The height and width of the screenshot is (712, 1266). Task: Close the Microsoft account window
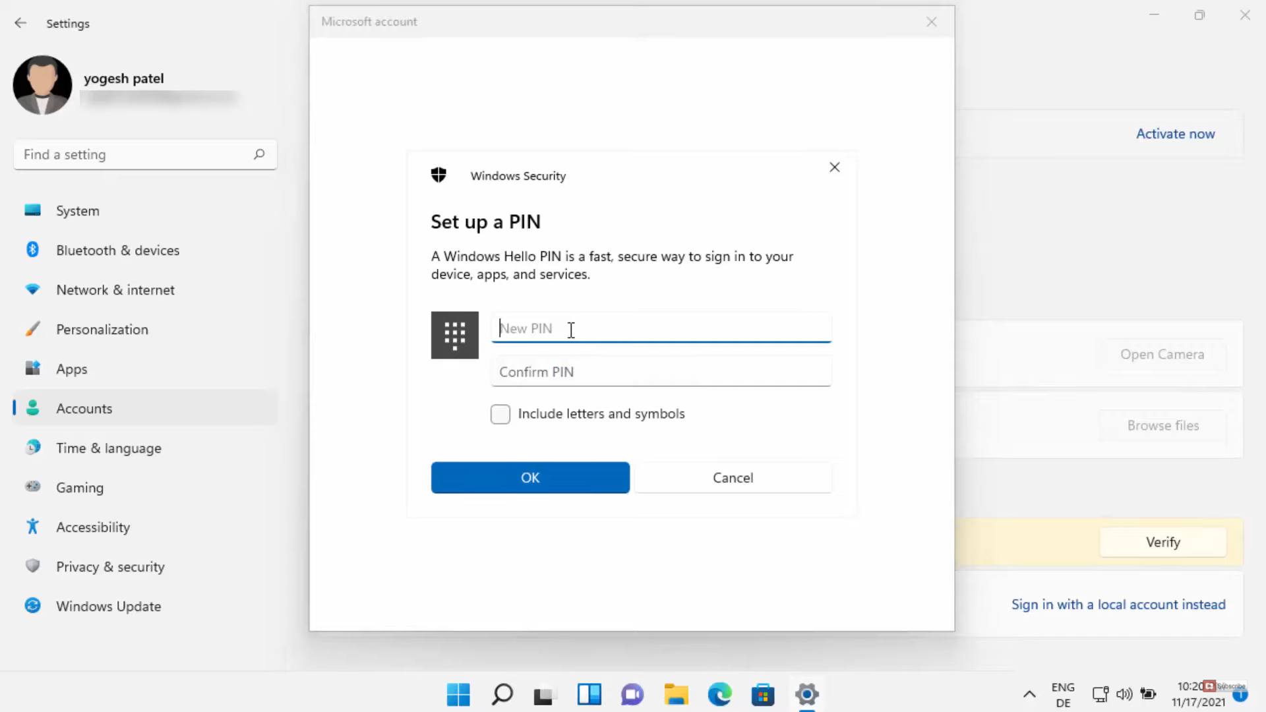932,22
